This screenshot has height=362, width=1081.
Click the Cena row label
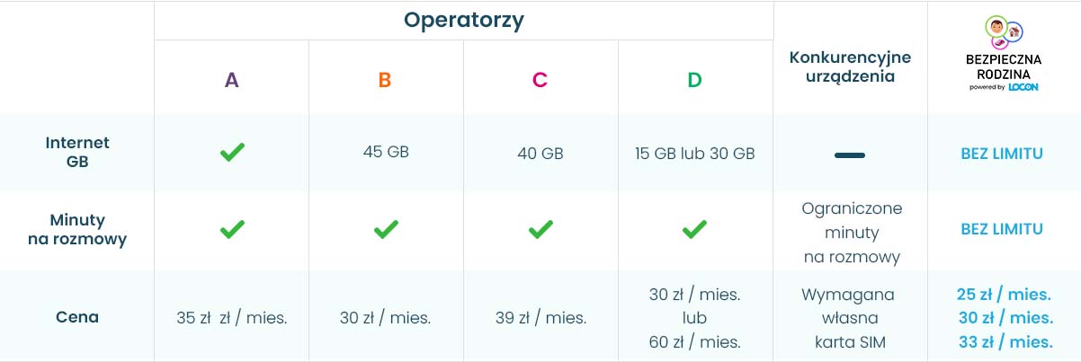[x=77, y=317]
